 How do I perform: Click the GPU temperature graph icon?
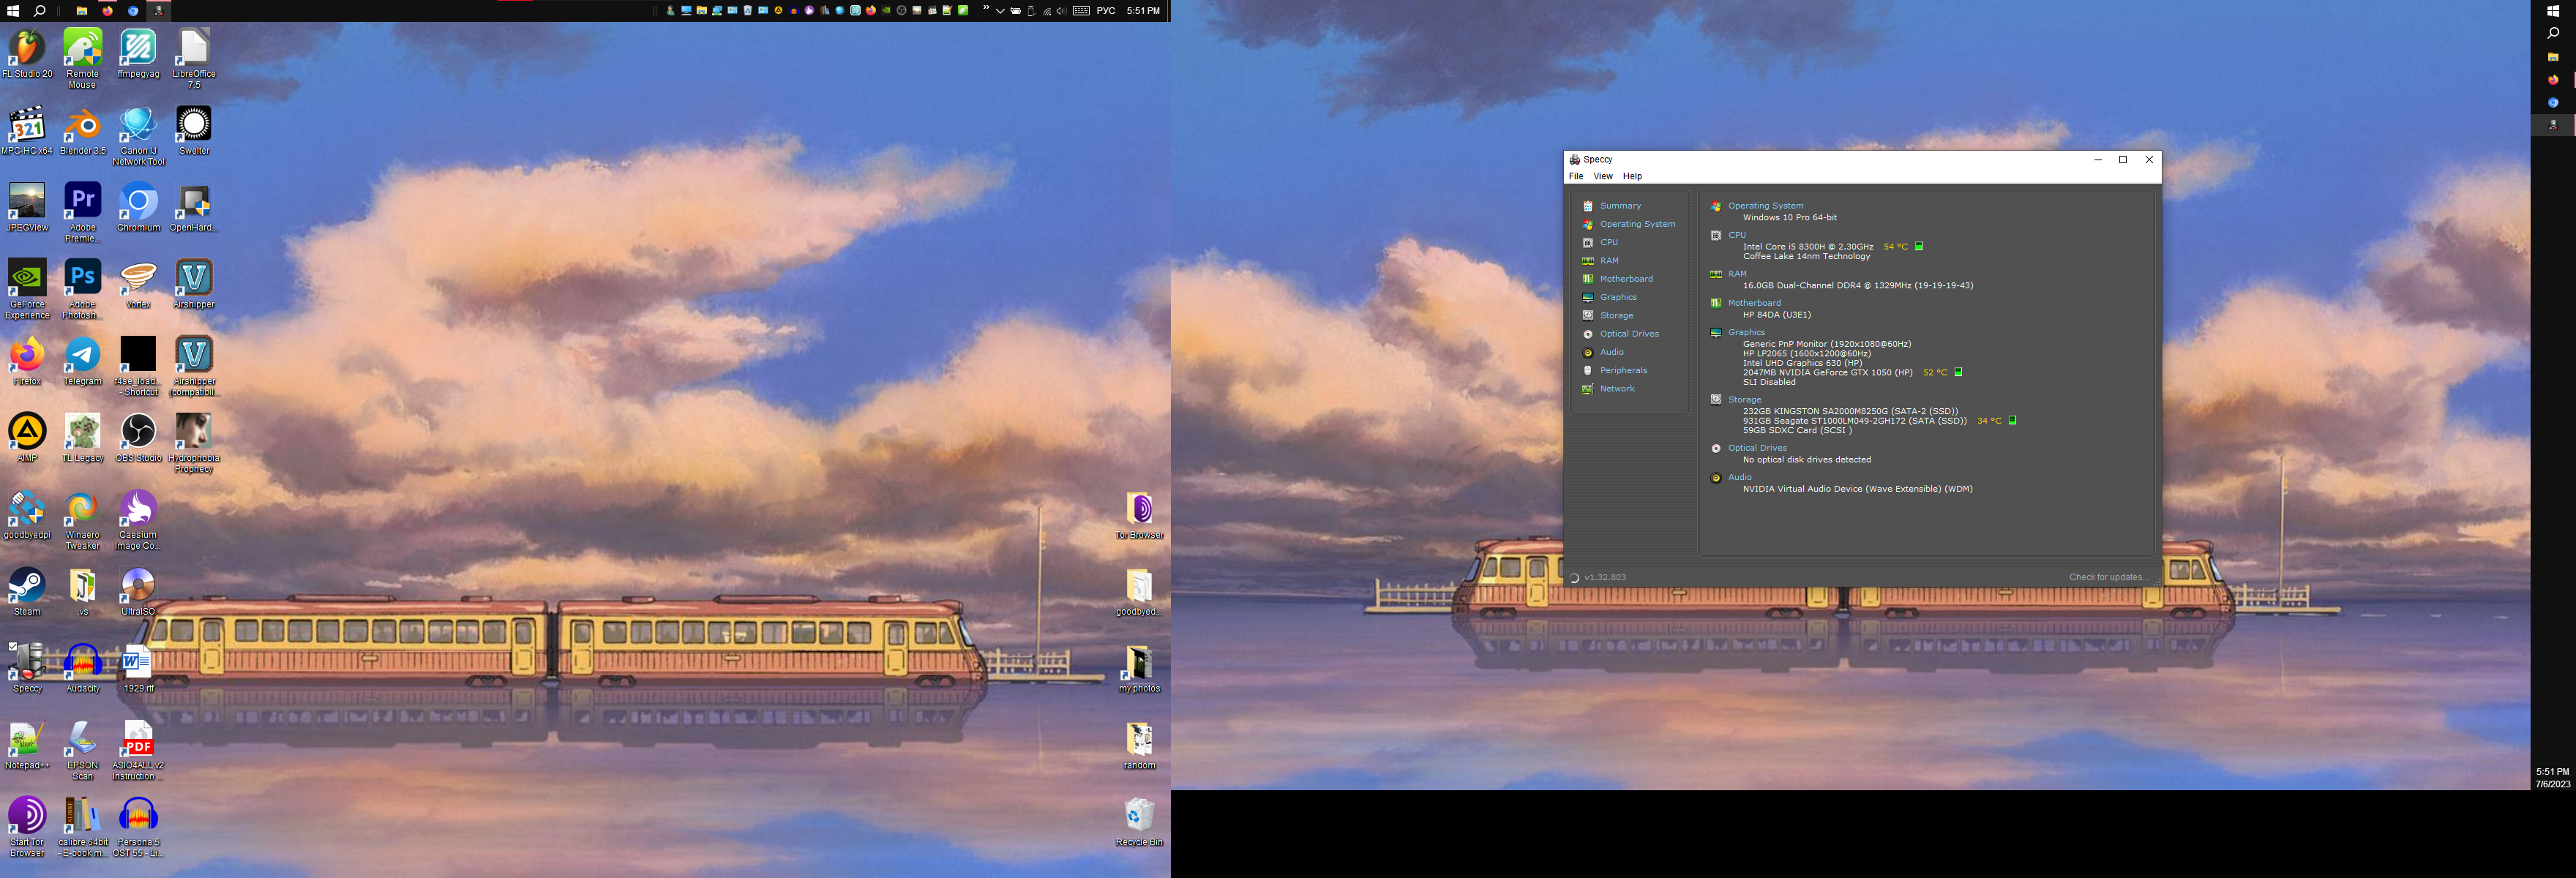[x=1958, y=372]
